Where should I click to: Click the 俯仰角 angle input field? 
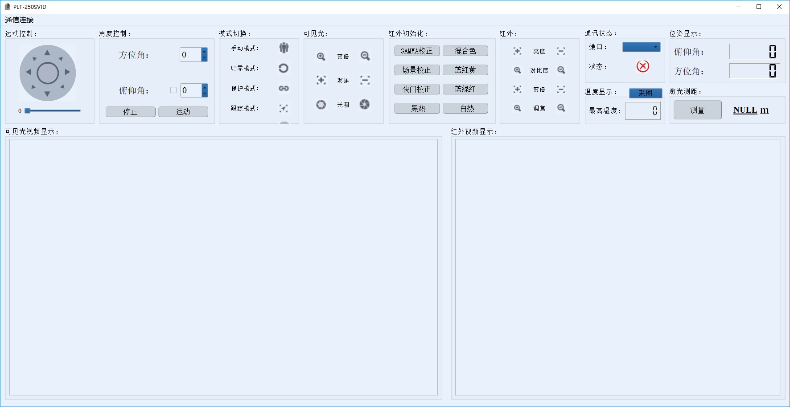[191, 90]
